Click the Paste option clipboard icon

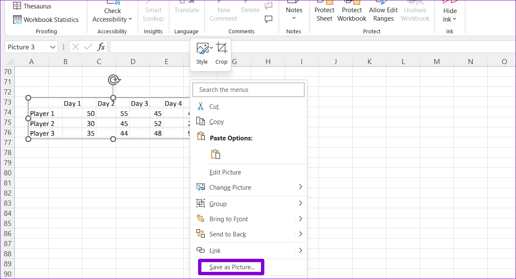click(x=216, y=154)
